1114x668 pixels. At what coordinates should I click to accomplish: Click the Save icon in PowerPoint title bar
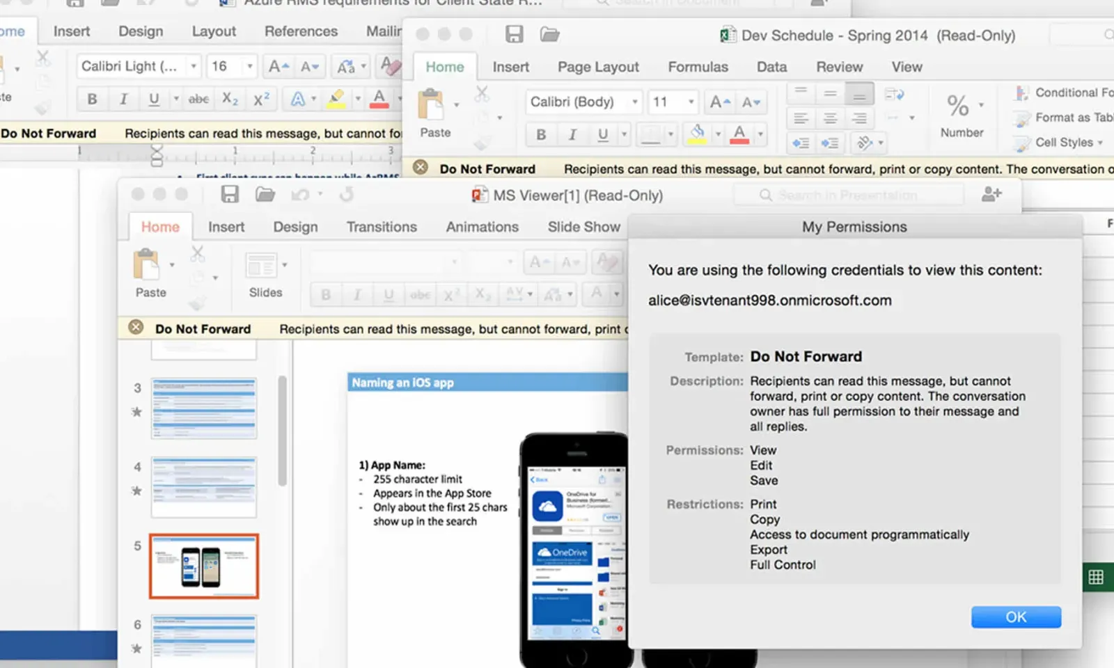tap(230, 194)
